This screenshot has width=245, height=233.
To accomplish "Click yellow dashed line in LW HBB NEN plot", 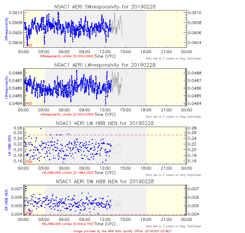I will coord(177,146).
